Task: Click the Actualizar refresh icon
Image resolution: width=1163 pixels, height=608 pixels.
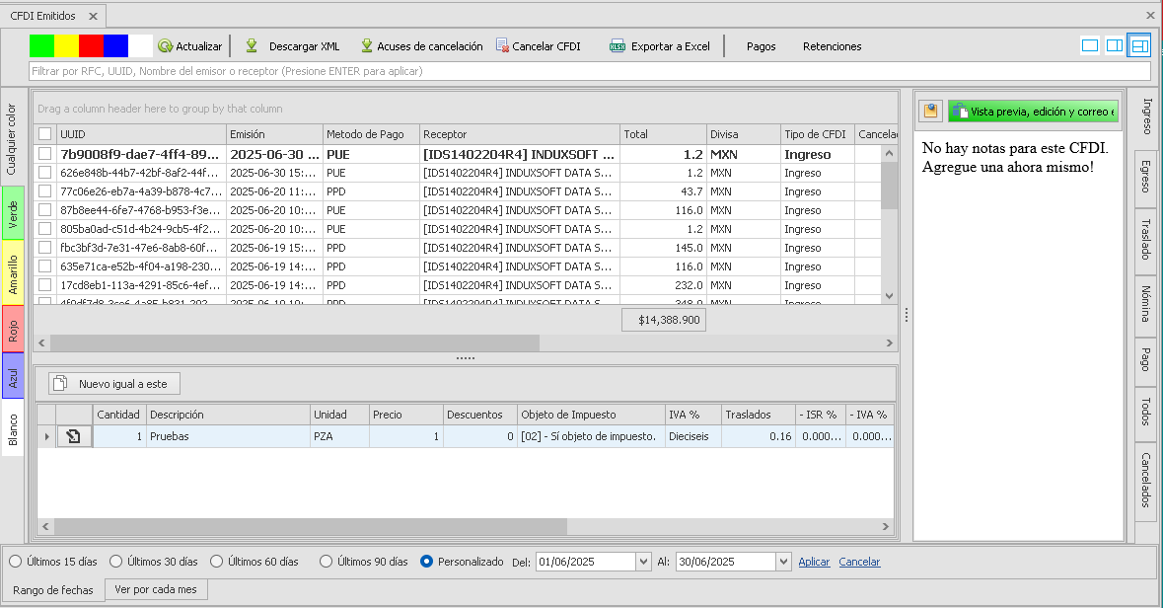Action: tap(166, 46)
